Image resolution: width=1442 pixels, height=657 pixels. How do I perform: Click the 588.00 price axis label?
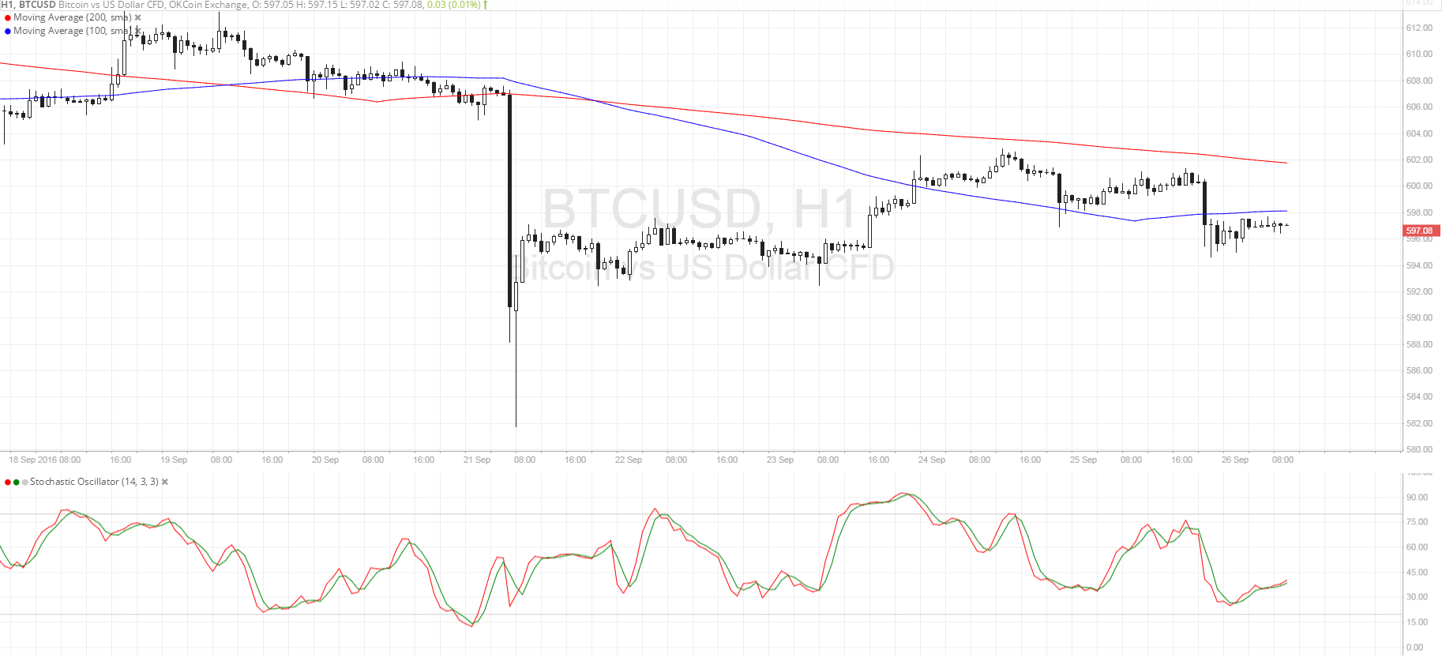(1419, 344)
